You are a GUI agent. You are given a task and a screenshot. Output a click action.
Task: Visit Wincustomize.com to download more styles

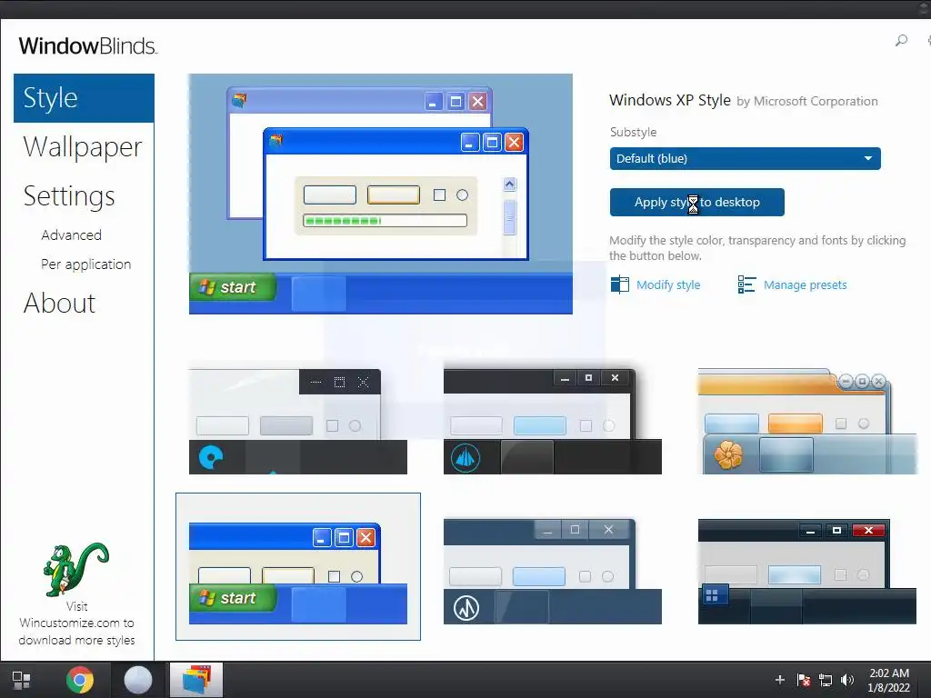point(76,623)
